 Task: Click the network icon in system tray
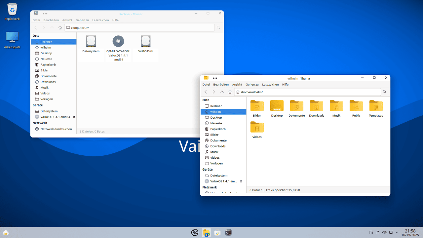point(391,232)
